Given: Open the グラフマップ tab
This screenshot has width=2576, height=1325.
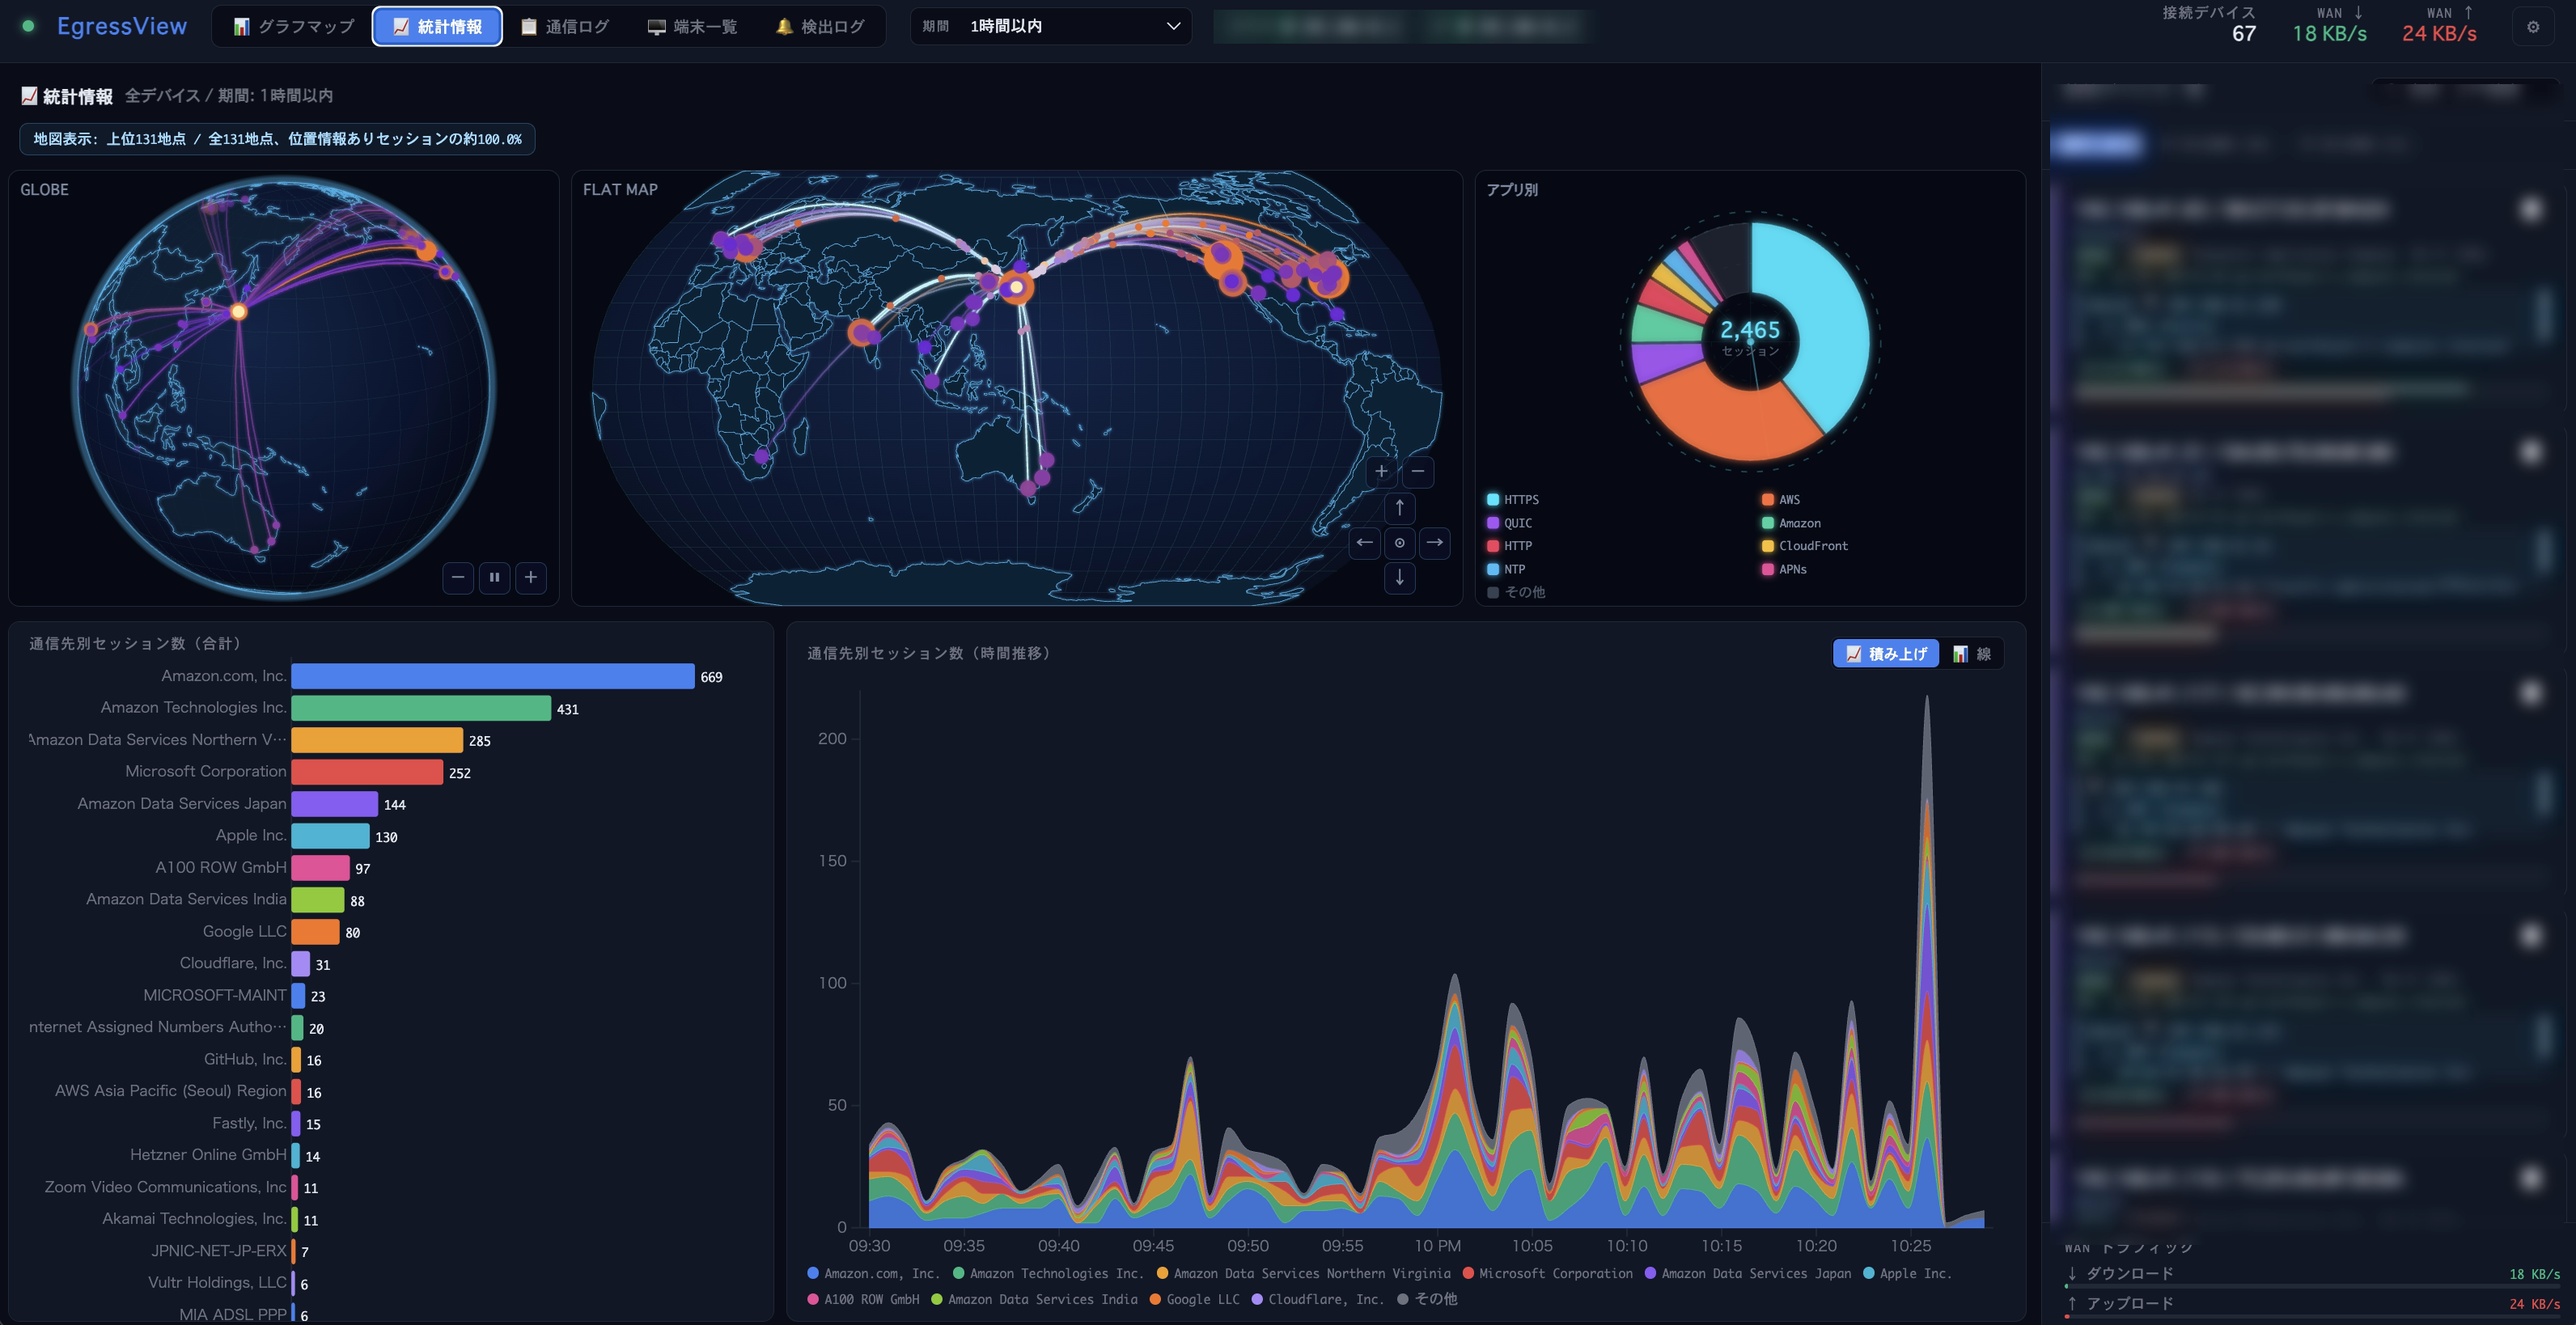Looking at the screenshot, I should point(294,27).
